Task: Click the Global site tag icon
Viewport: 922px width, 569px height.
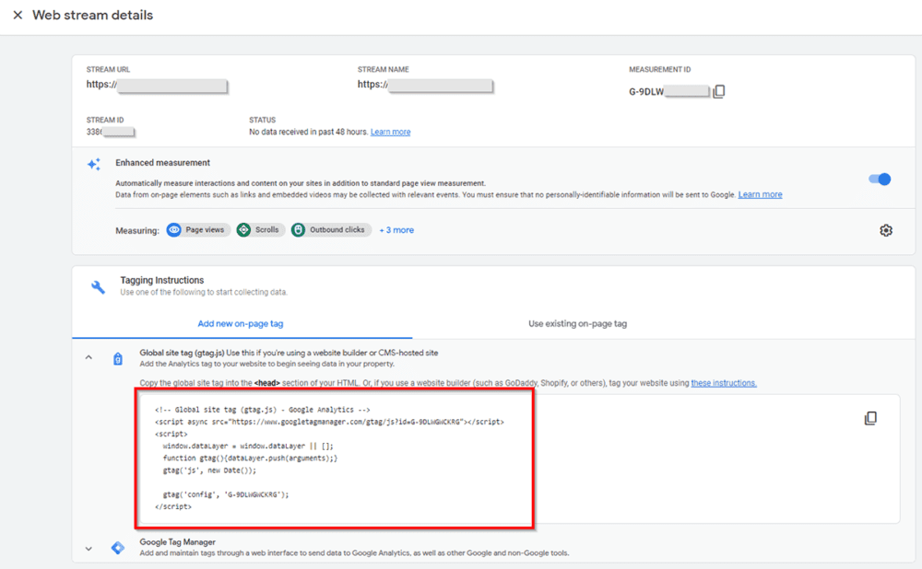Action: pyautogui.click(x=118, y=359)
